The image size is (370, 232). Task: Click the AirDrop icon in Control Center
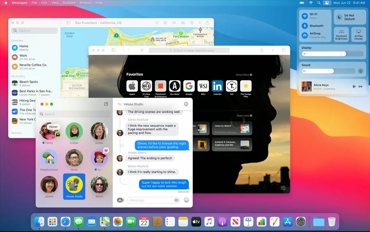304,34
